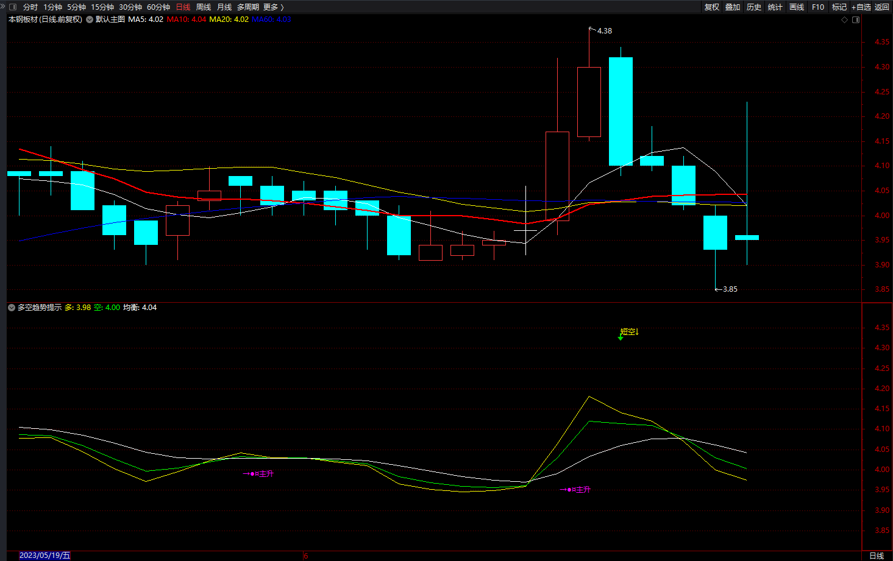This screenshot has height=561, width=893.
Task: Open F10 company info
Action: (x=818, y=7)
